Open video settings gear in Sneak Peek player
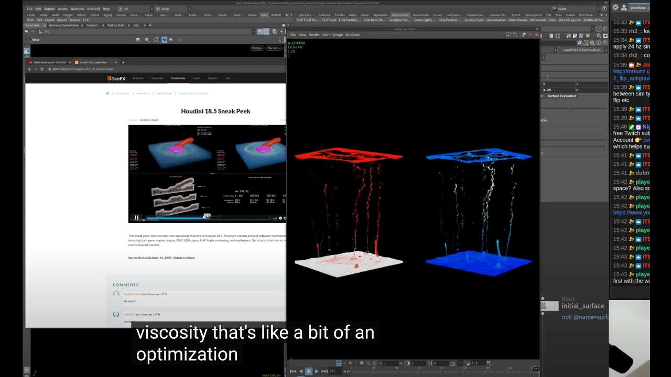671x377 pixels. click(x=280, y=218)
